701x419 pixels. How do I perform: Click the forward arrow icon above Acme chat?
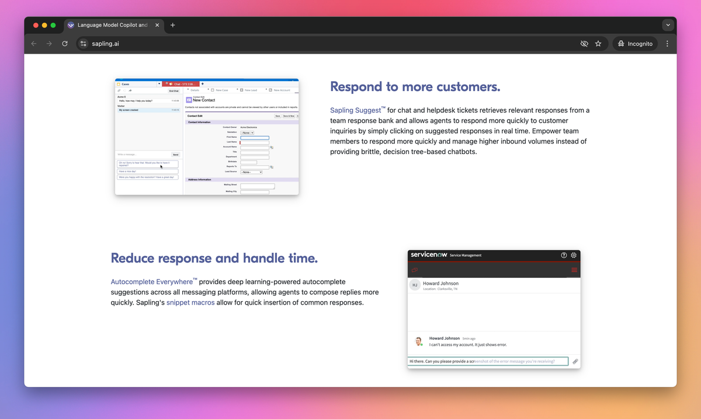[130, 90]
